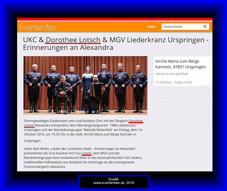
Task: Focus the Search Events field
Action: click(181, 26)
